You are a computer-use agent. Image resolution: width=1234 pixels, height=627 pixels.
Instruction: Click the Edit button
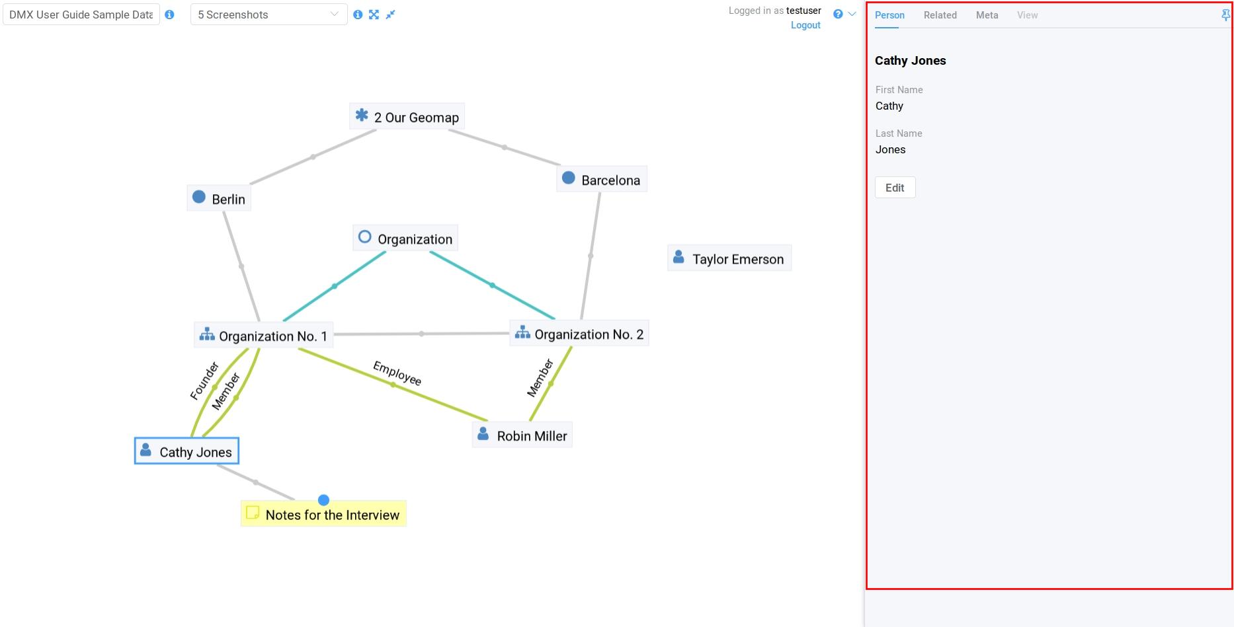point(895,188)
